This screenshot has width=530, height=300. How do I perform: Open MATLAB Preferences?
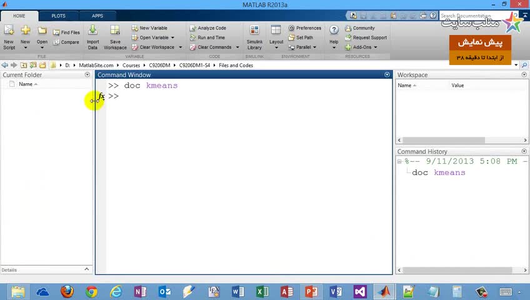[x=305, y=28]
